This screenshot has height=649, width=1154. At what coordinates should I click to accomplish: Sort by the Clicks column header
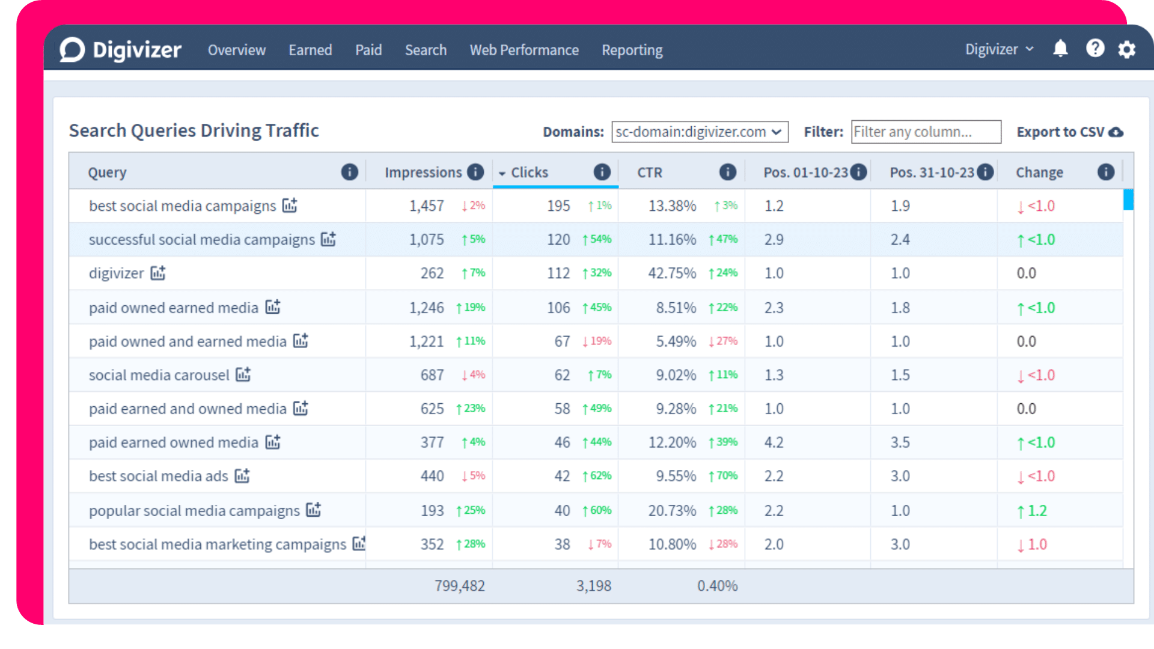(x=530, y=172)
